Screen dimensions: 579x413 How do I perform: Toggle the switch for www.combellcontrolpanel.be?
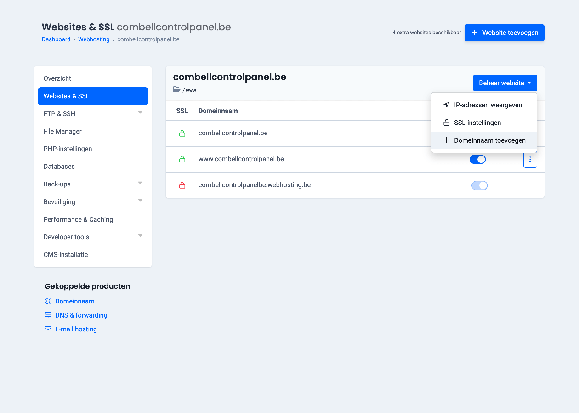pos(478,159)
